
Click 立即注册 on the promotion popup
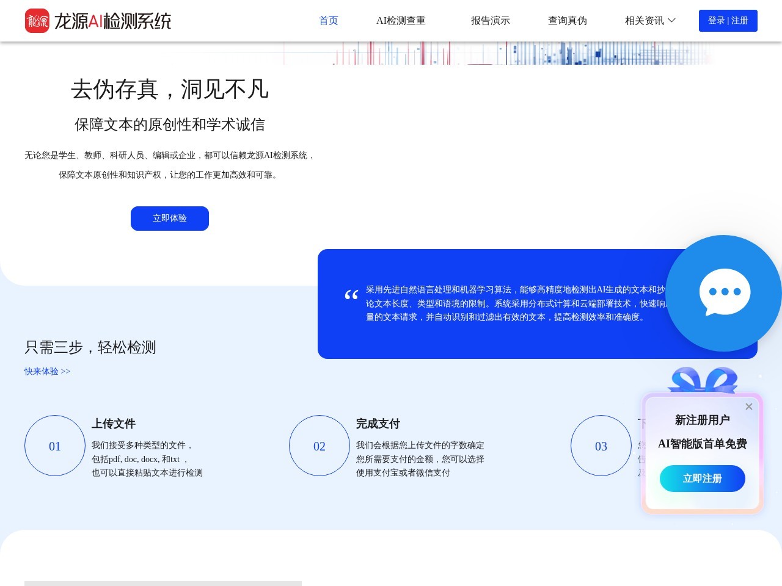point(702,479)
